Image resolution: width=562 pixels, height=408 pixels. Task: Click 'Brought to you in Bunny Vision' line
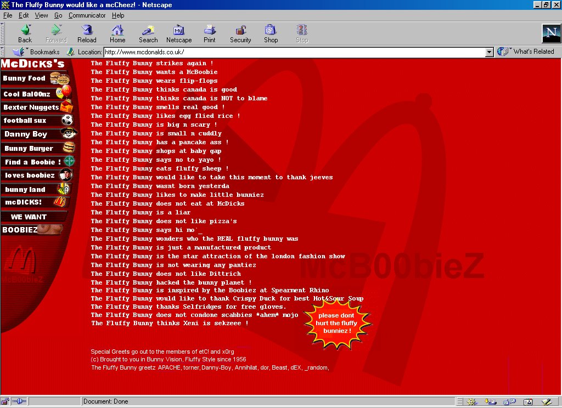coord(168,359)
